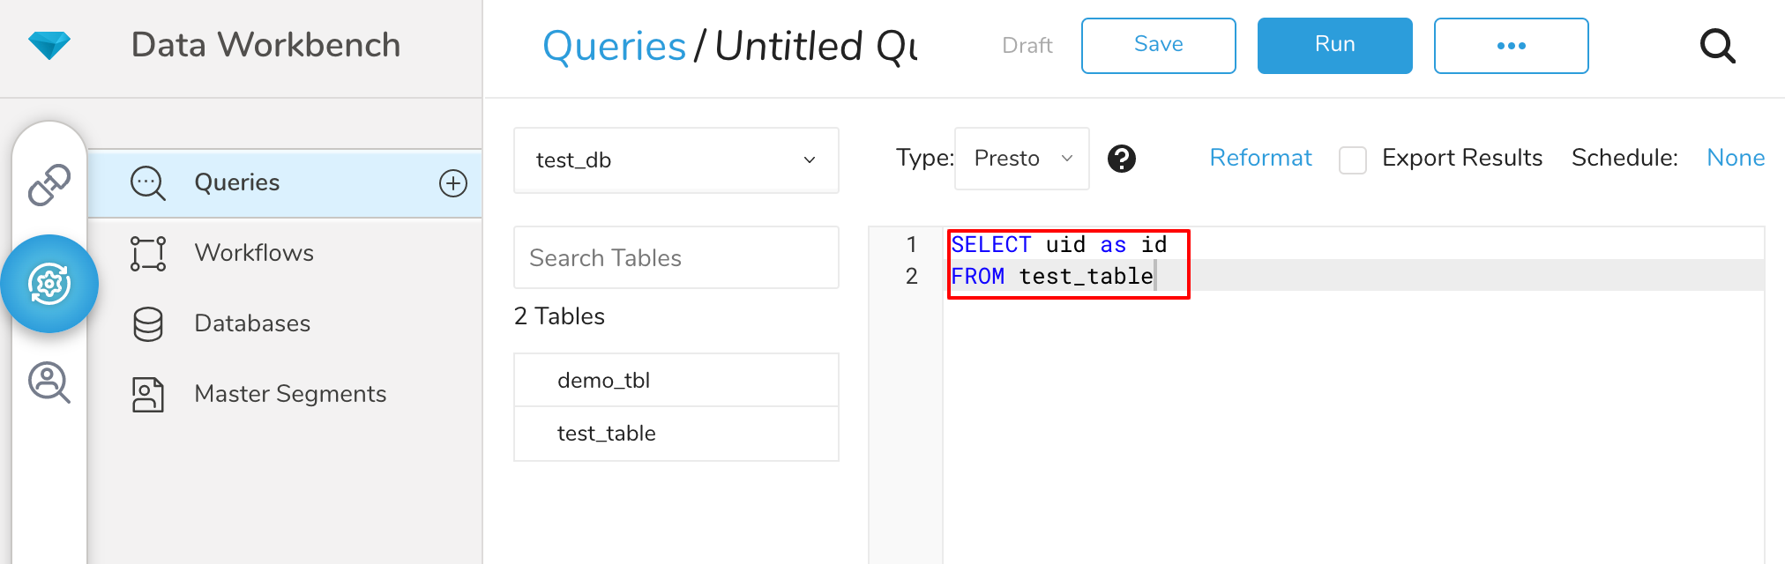Click the Schedule None link
Screen dimensions: 1785x564
(1735, 158)
